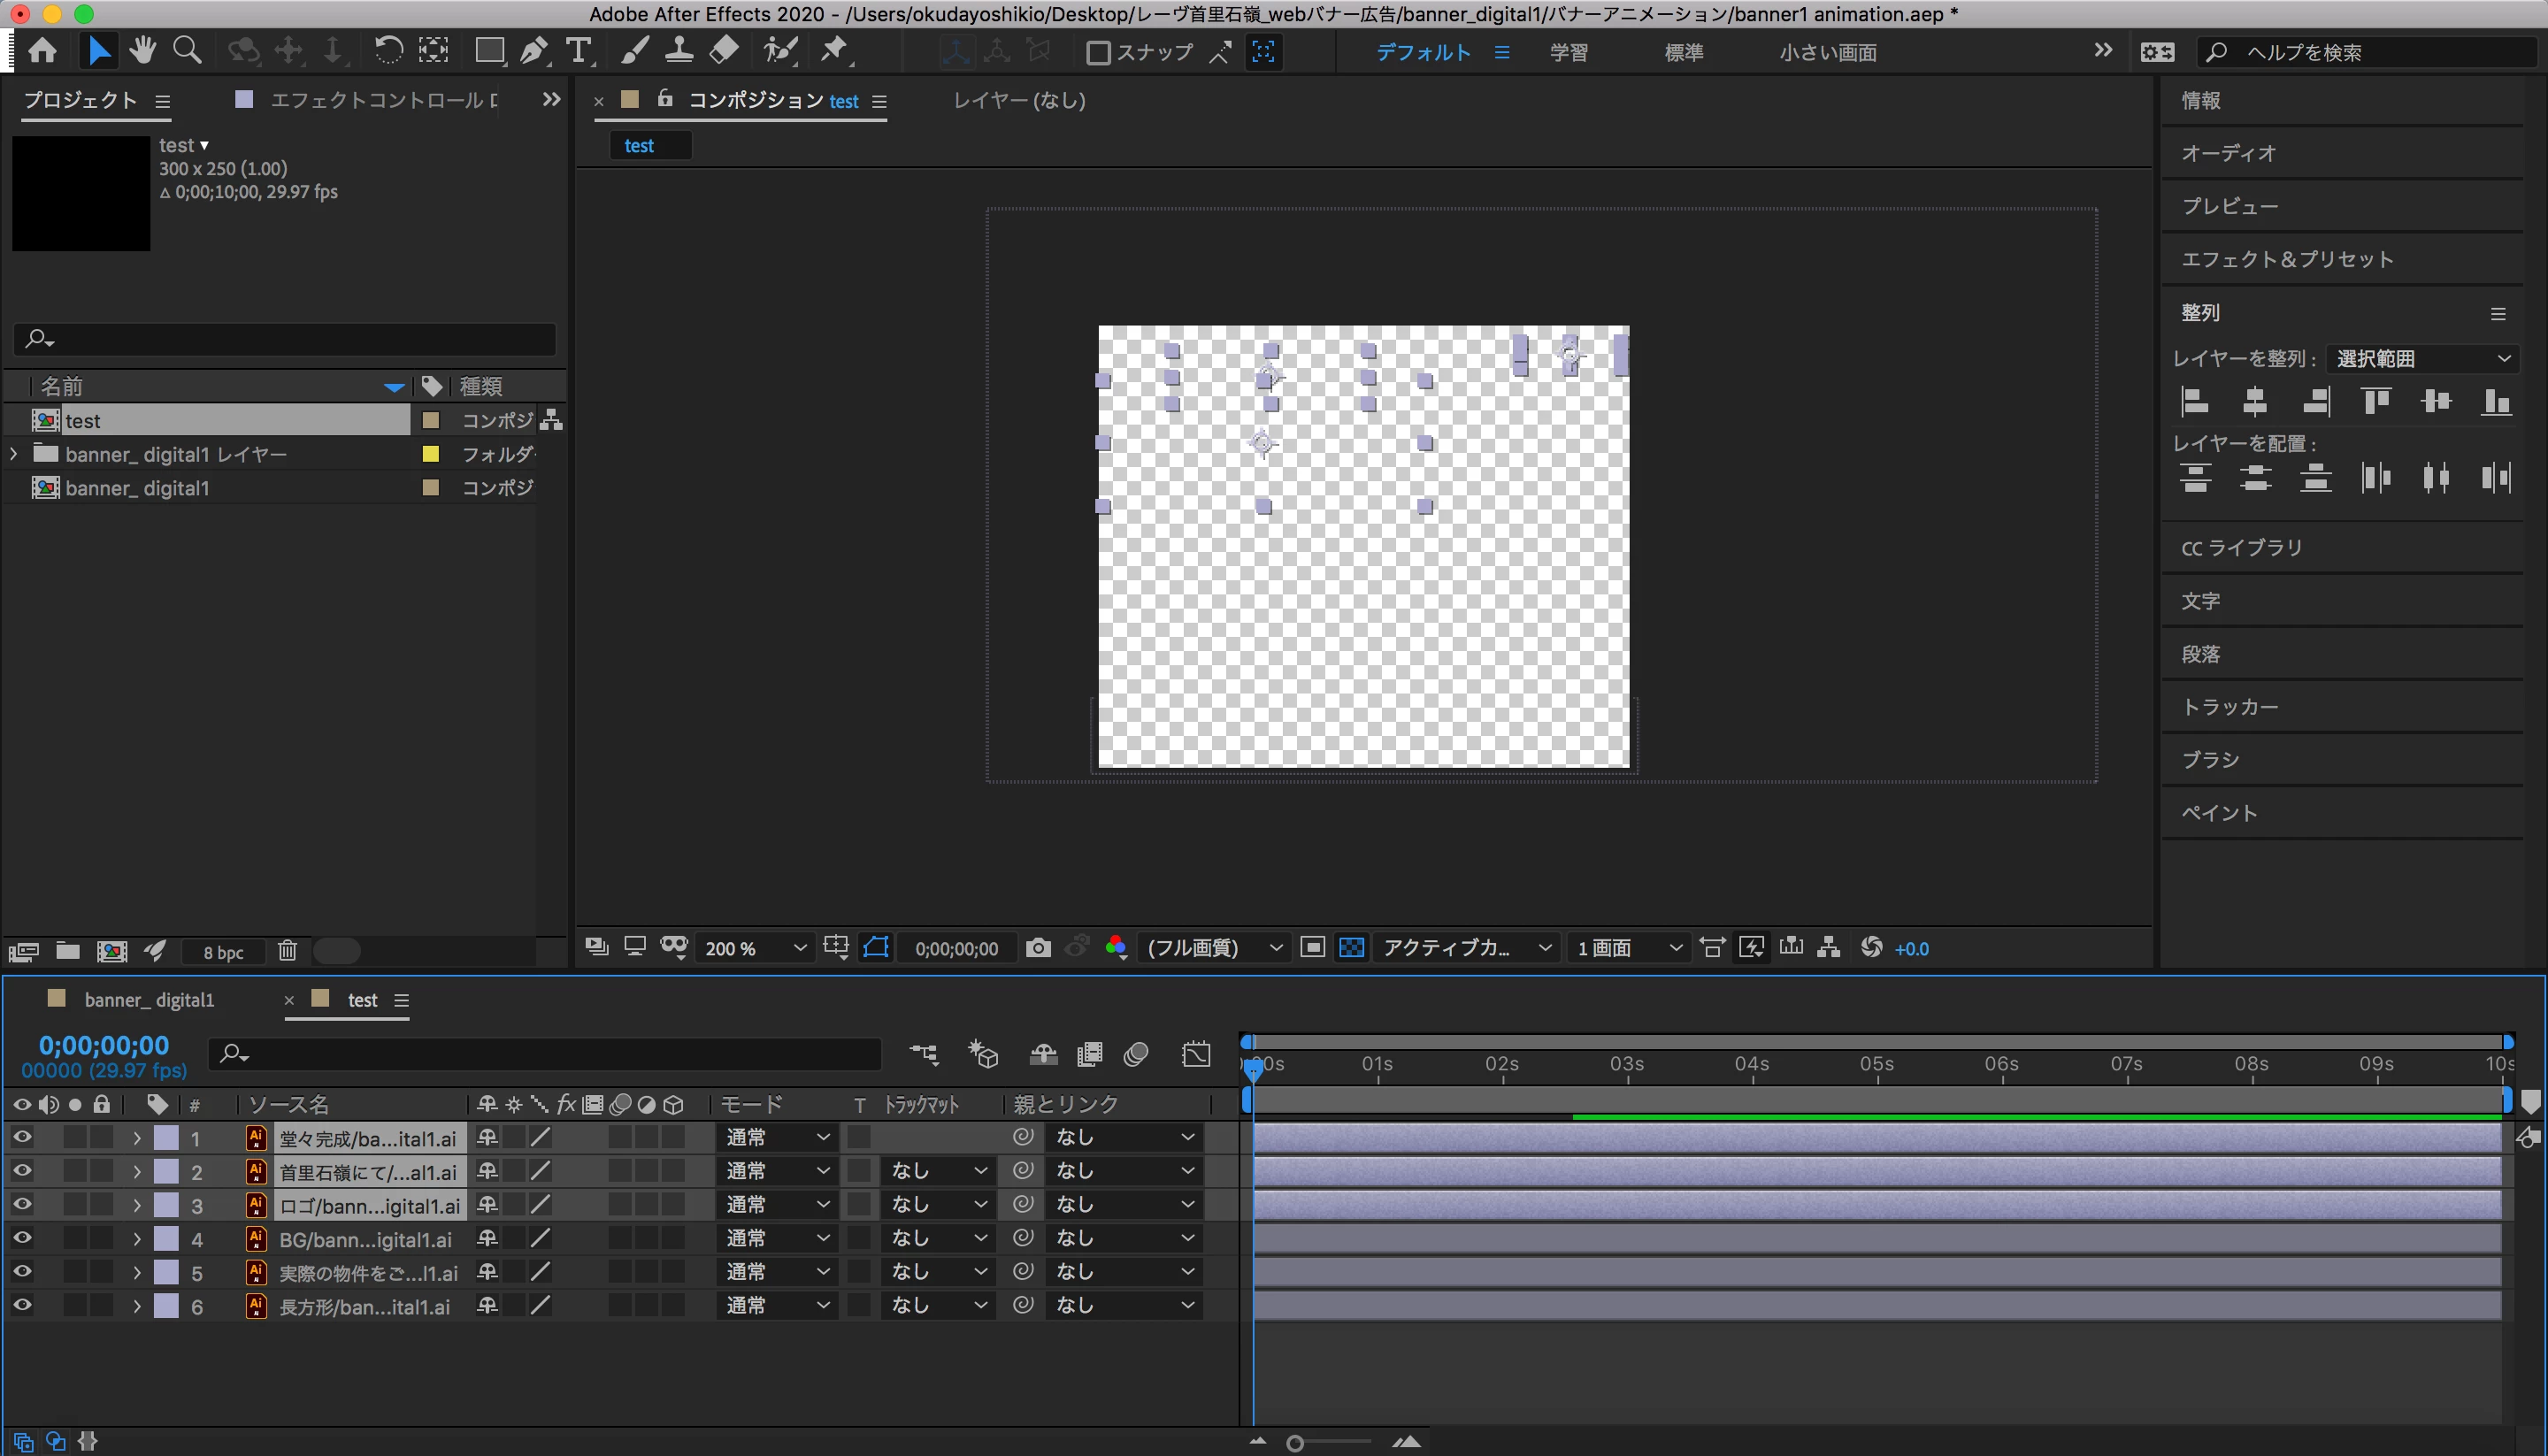The height and width of the screenshot is (1456, 2548).
Task: Enable the スナップ checkbox
Action: (x=1098, y=52)
